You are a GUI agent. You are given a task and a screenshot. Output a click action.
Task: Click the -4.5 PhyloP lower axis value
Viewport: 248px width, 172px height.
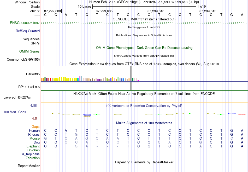[x=34, y=119]
